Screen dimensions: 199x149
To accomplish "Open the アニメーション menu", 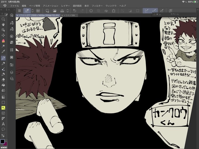I will [x=51, y=6].
